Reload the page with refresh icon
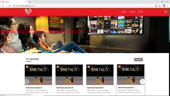This screenshot has width=170, height=96. pos(10,6)
